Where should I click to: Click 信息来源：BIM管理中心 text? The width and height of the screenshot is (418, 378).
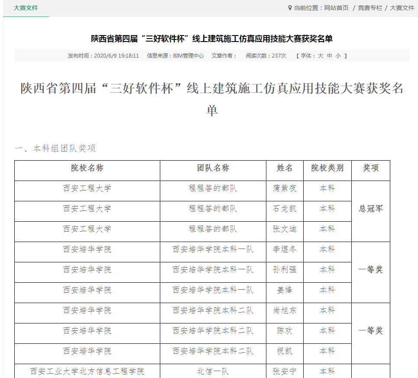click(175, 56)
